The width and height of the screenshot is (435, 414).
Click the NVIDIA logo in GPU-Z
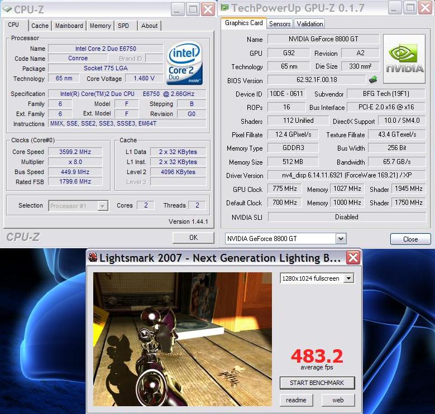pos(404,59)
